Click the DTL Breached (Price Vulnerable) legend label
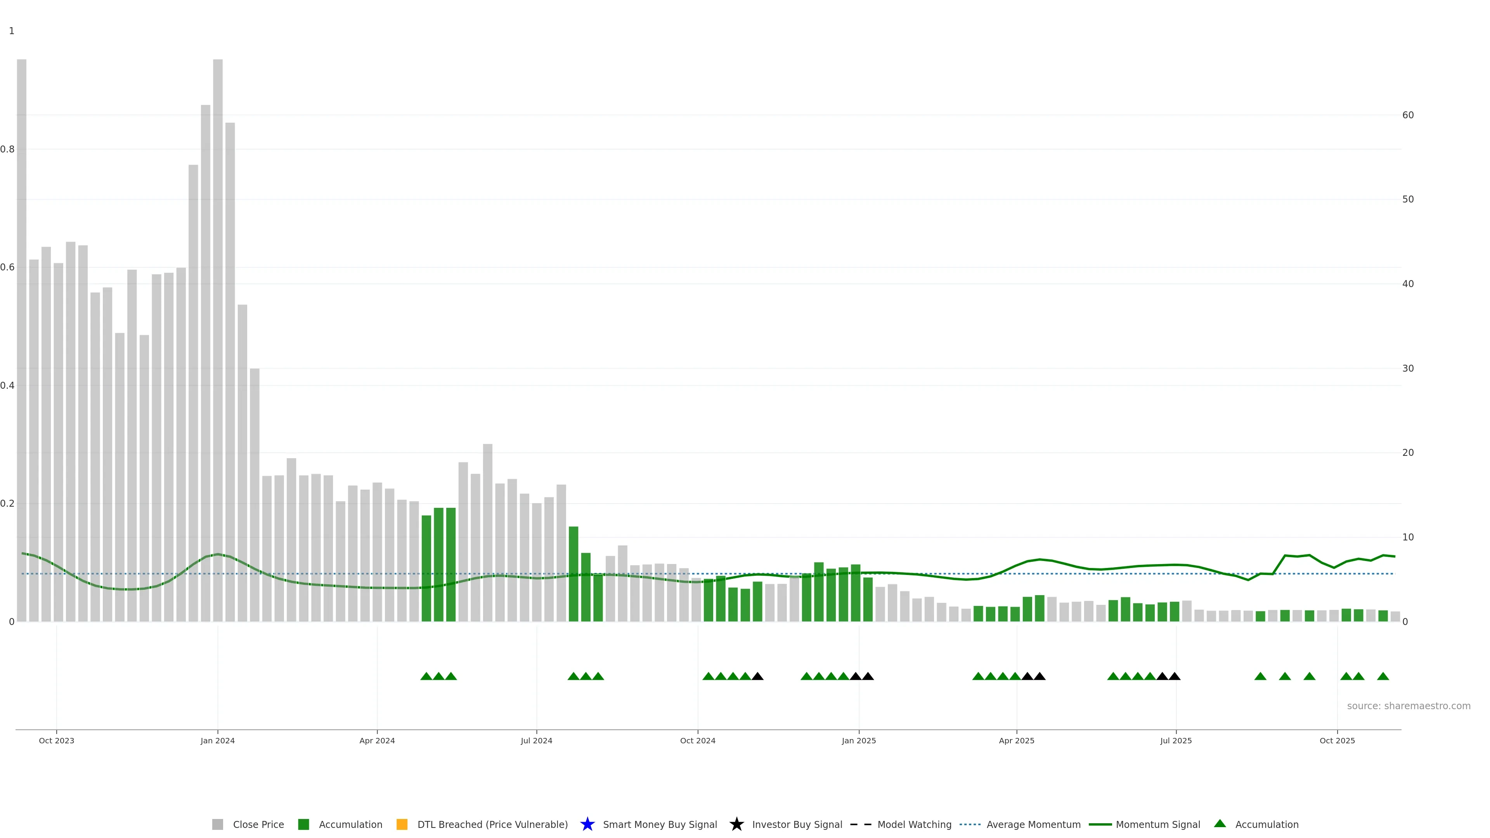This screenshot has height=838, width=1490. click(492, 824)
